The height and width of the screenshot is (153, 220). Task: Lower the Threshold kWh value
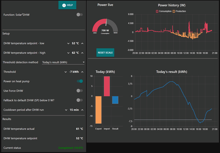tap(65, 72)
